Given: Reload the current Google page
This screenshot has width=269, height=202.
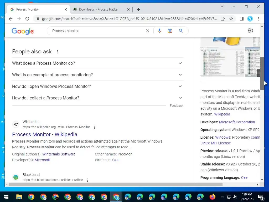Looking at the screenshot, I should 27,19.
